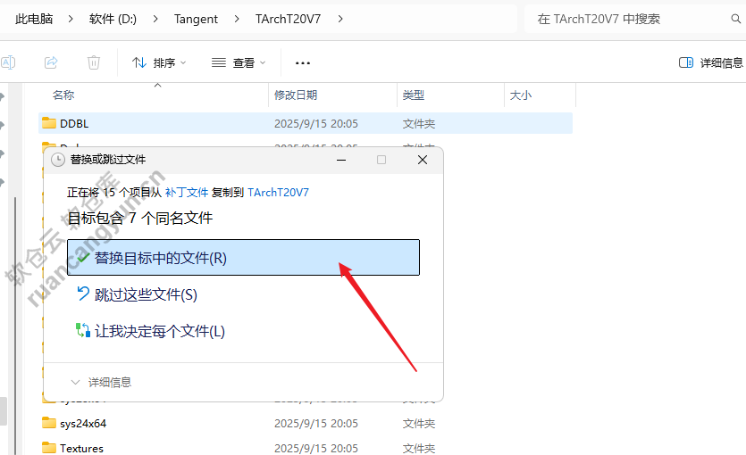Click the share icon in the toolbar
The width and height of the screenshot is (746, 455).
tap(51, 62)
